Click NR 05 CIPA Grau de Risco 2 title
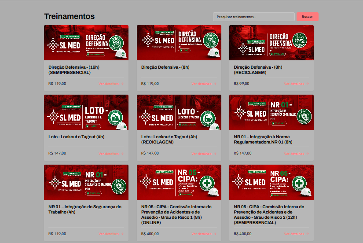 coord(269,214)
